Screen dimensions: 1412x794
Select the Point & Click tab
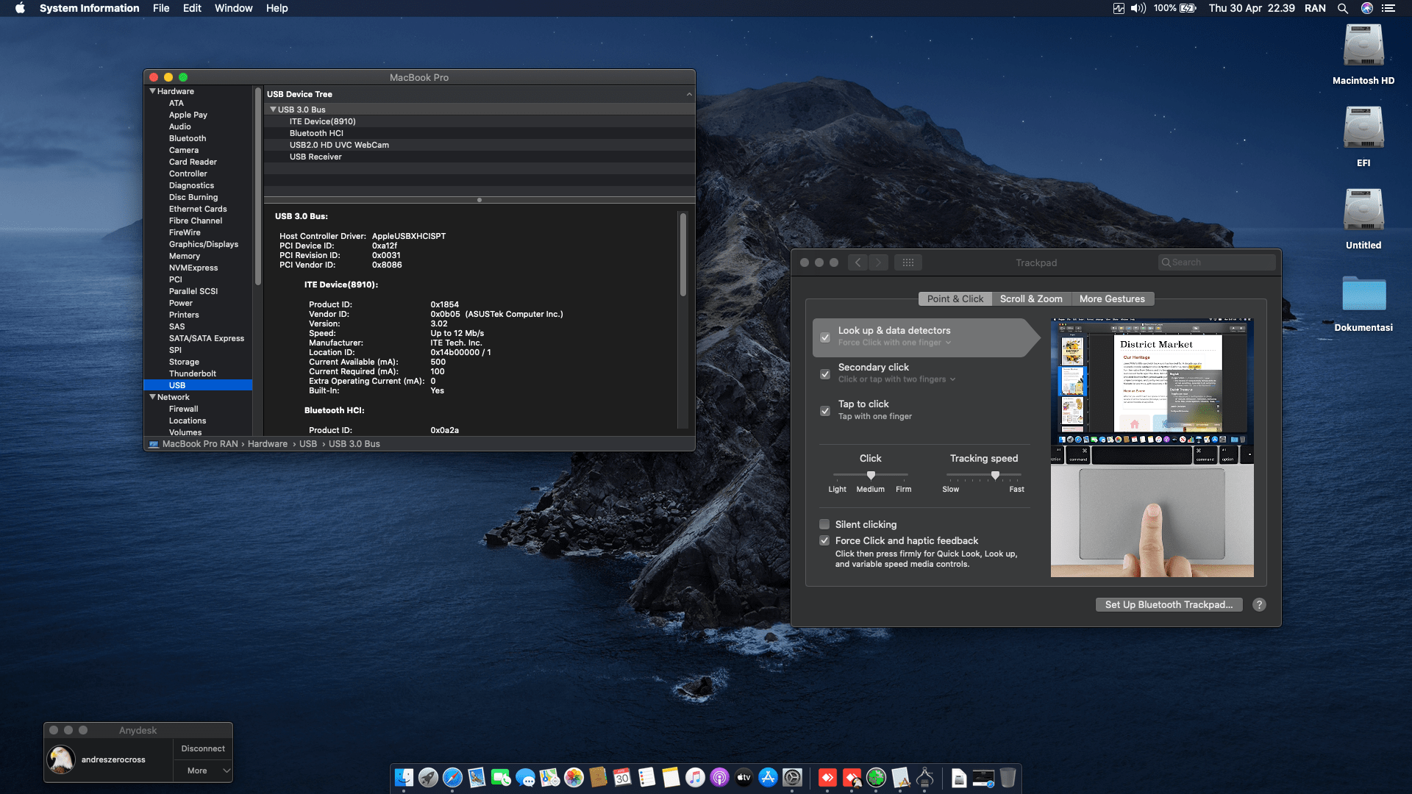coord(955,298)
